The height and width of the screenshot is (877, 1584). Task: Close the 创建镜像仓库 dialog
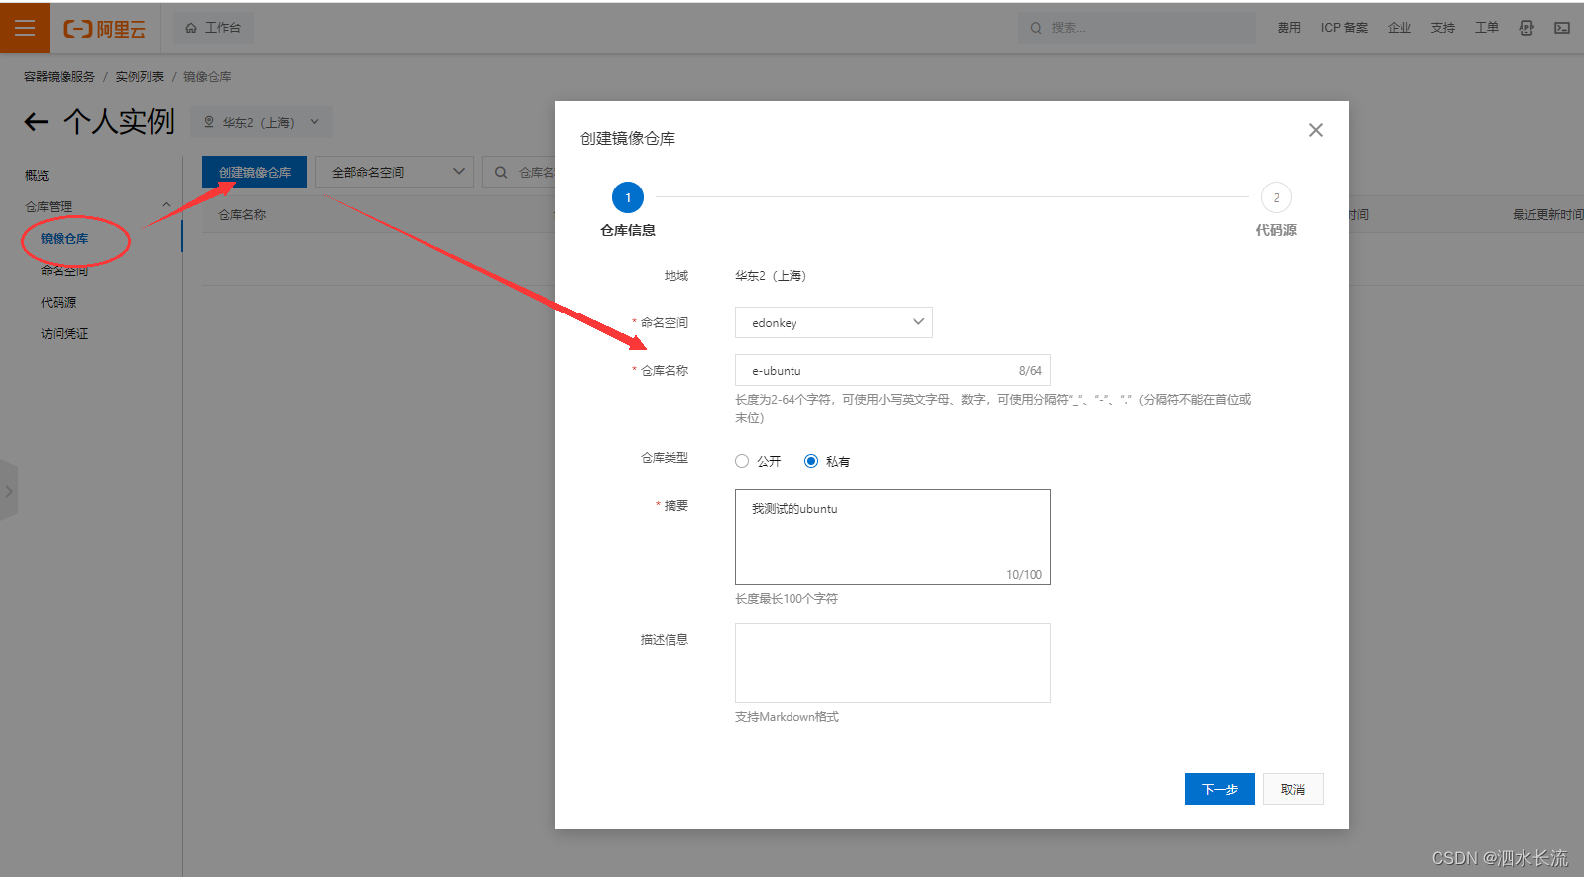[x=1316, y=130]
